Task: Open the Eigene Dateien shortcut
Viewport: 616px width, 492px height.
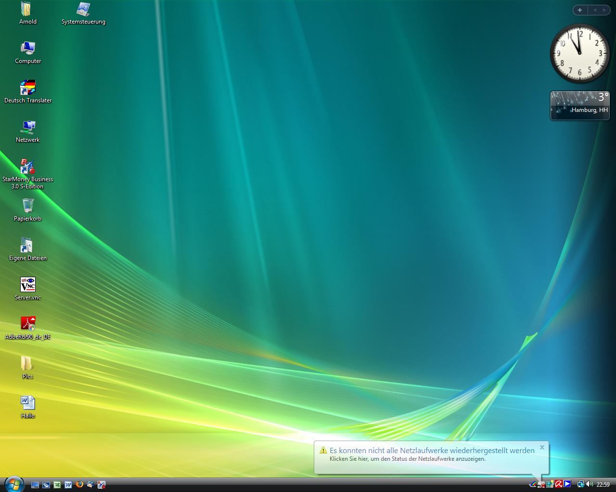Action: tap(28, 250)
